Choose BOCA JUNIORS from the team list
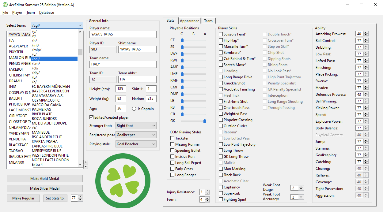Image resolution: width=383 pixels, height=212 pixels. click(55, 119)
